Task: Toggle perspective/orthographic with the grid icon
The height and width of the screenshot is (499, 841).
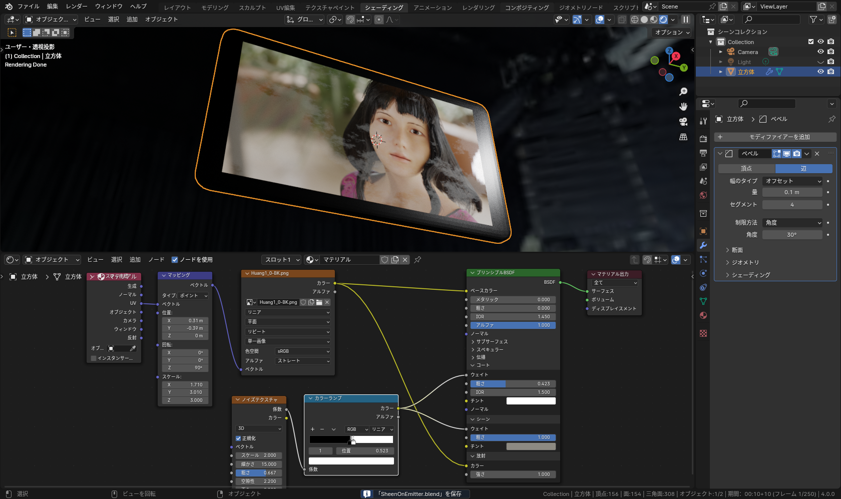Action: [683, 137]
